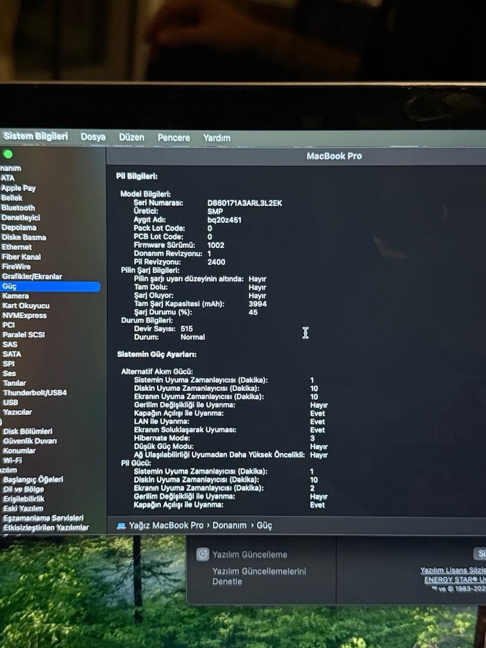
Task: Select Yazıcılar in the sidebar
Action: (x=17, y=412)
